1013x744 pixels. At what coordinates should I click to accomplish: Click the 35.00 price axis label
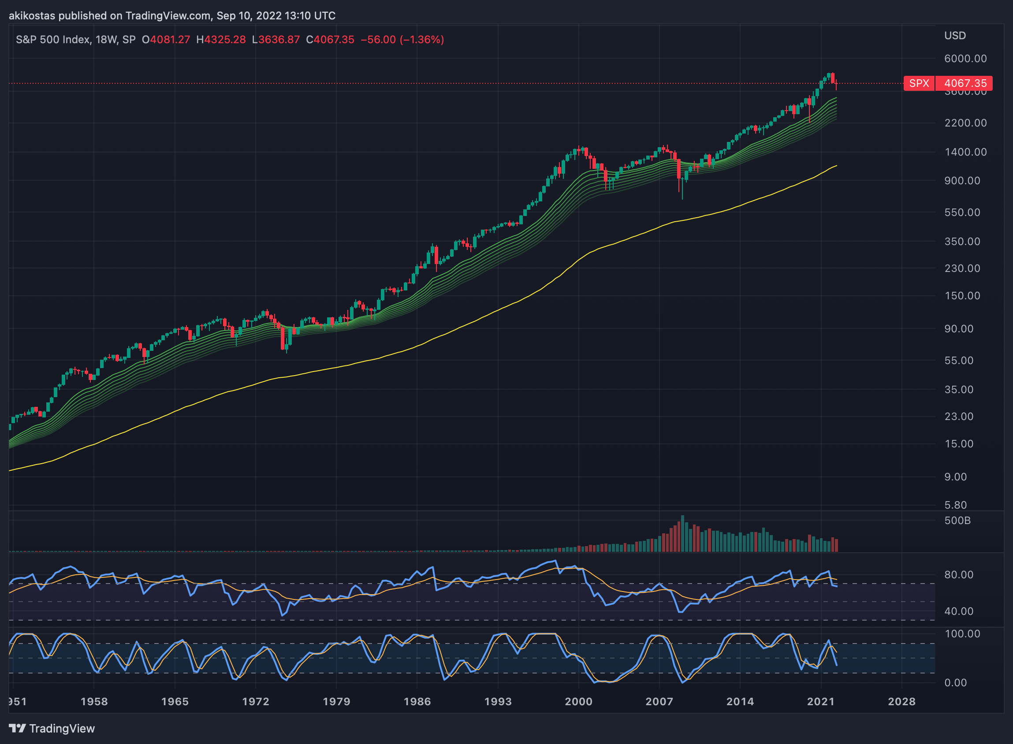[959, 390]
